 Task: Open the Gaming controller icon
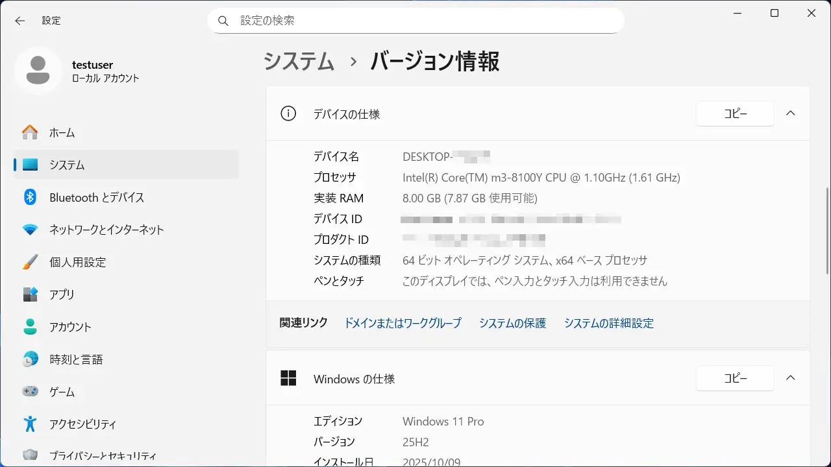tap(30, 392)
